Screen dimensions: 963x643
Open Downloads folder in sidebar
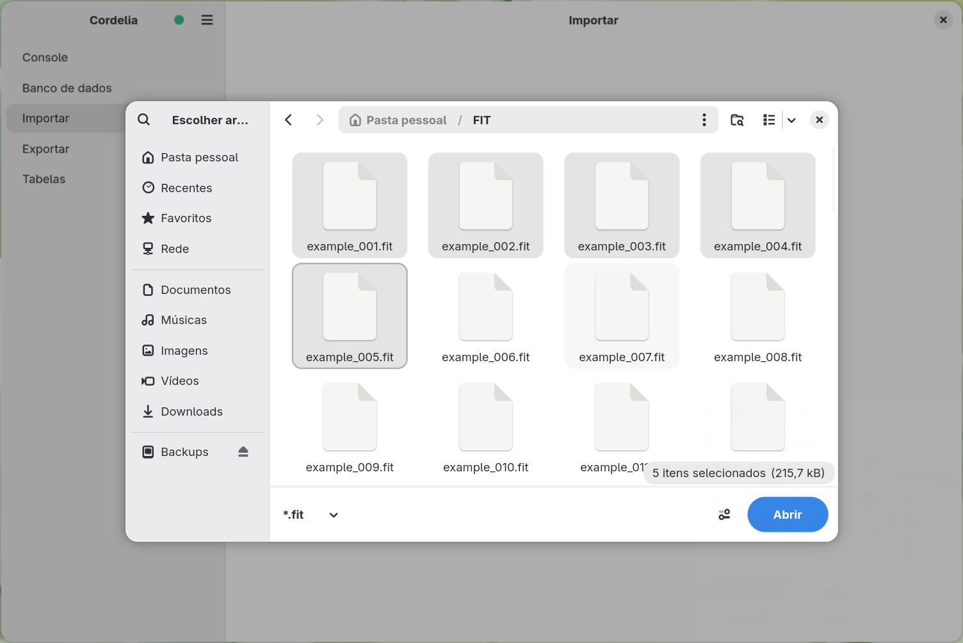[198, 411]
